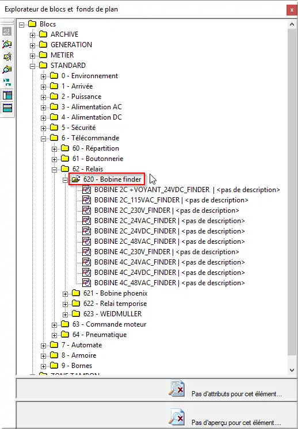Expand the 621 - Bobine phoenix folder
The image size is (298, 429).
click(x=65, y=294)
